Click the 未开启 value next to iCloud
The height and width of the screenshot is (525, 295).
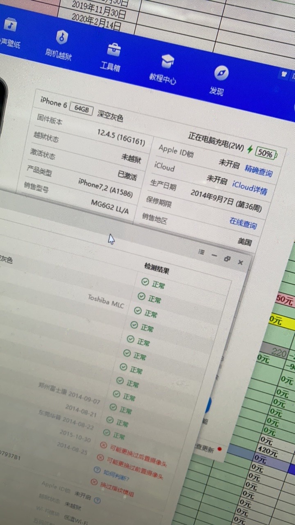(x=218, y=180)
